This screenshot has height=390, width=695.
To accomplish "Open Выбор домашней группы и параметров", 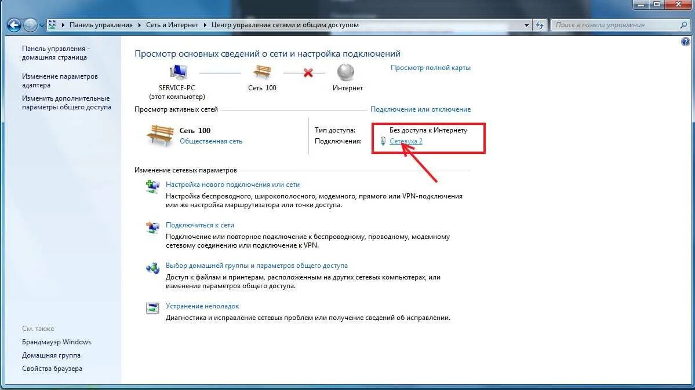I will 257,266.
